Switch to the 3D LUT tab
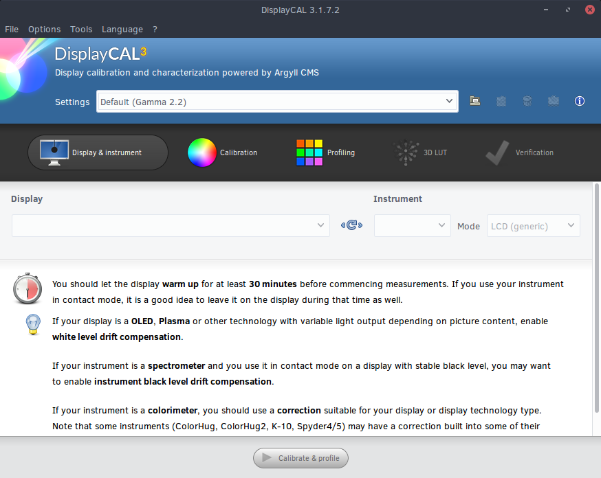This screenshot has width=601, height=478. coord(419,152)
